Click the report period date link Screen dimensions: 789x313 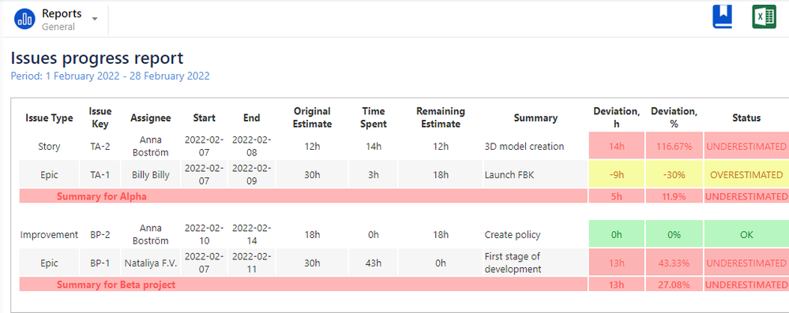click(111, 76)
